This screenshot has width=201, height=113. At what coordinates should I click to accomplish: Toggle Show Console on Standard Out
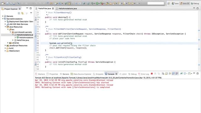click(x=173, y=74)
